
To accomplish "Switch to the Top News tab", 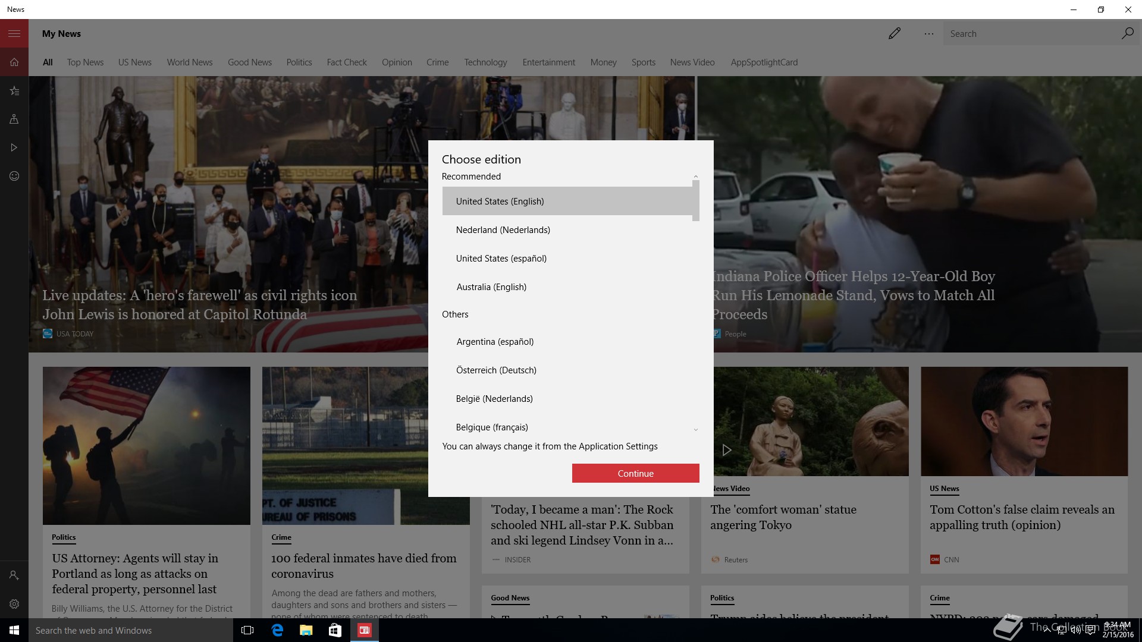I will [x=85, y=62].
